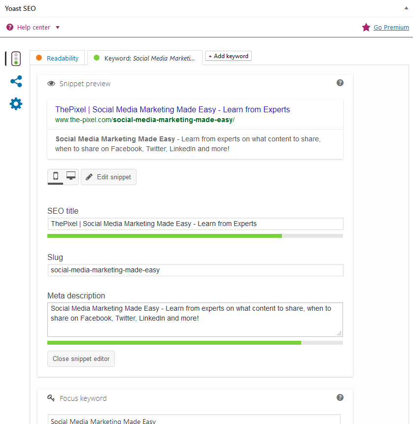Click the SEO title label
This screenshot has height=424, width=413.
tap(63, 211)
